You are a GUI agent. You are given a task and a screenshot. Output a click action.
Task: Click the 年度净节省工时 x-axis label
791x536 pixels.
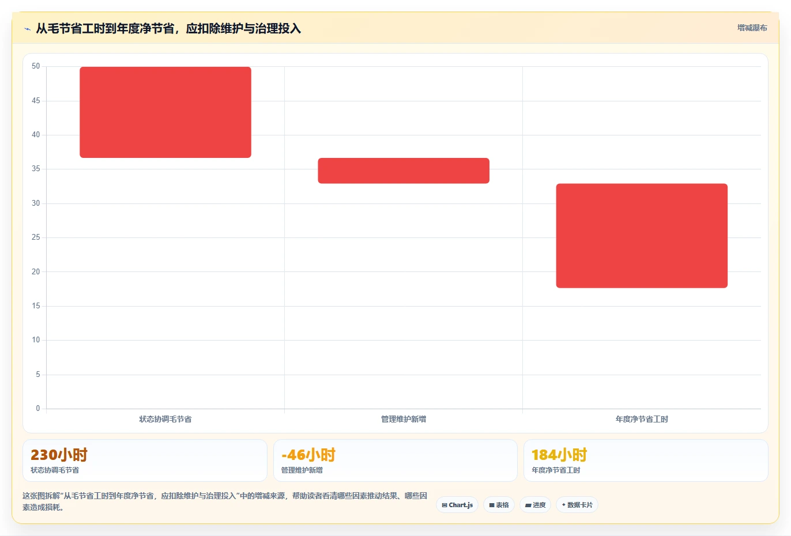point(642,419)
